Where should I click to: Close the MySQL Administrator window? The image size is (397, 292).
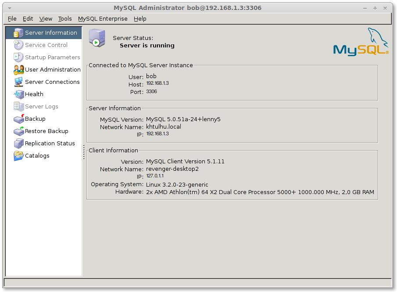[385, 8]
